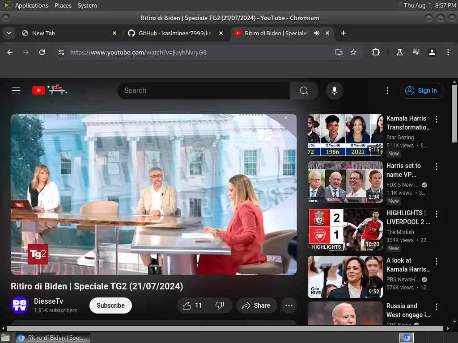Open YouTube settings three-dot menu
This screenshot has height=343, width=458.
pyautogui.click(x=387, y=91)
